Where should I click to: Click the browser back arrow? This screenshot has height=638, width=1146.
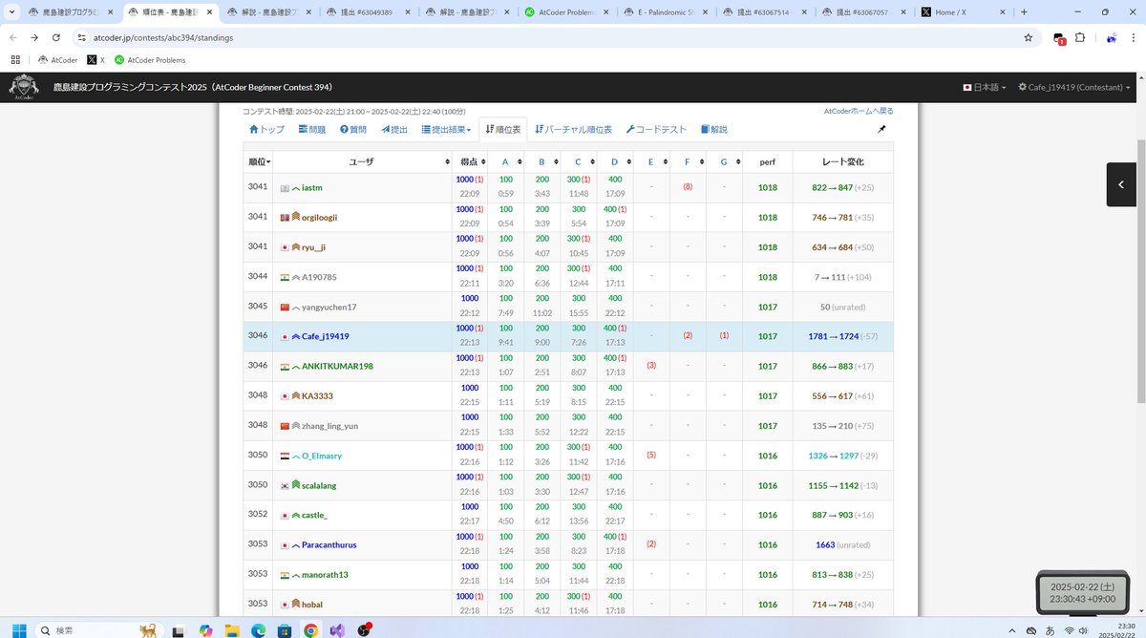point(12,37)
